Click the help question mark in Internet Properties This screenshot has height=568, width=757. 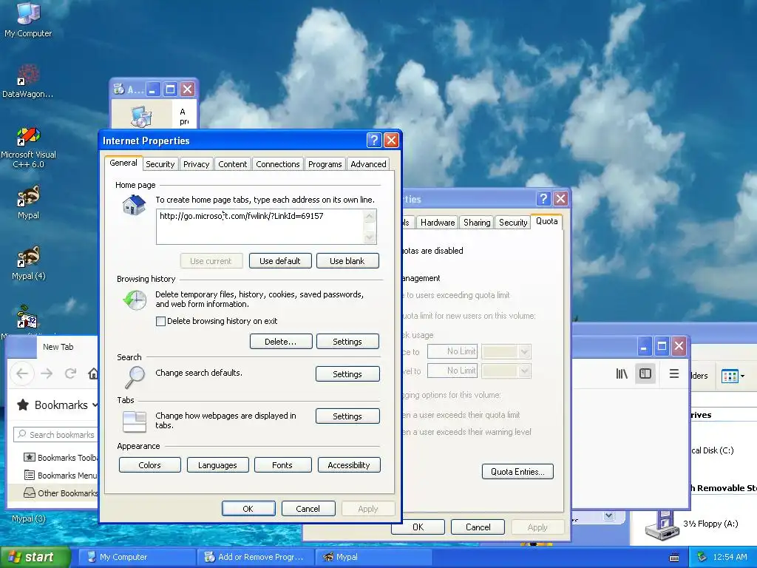(374, 141)
